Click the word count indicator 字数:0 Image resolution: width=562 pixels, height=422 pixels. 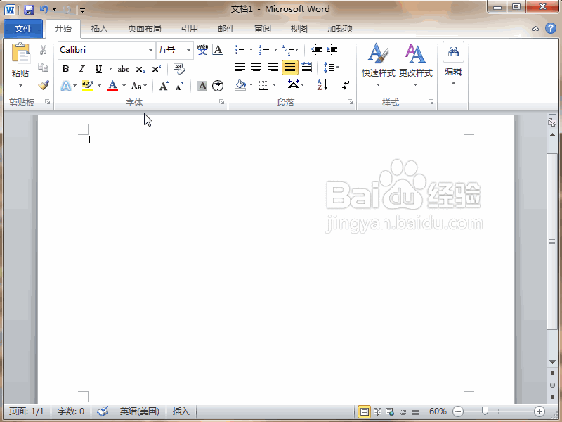click(70, 411)
